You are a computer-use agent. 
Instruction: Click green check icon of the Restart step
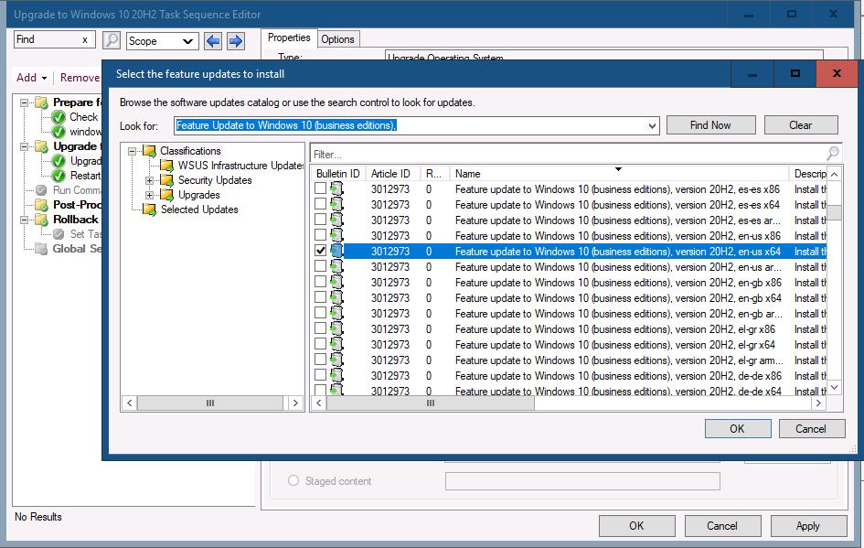point(59,176)
